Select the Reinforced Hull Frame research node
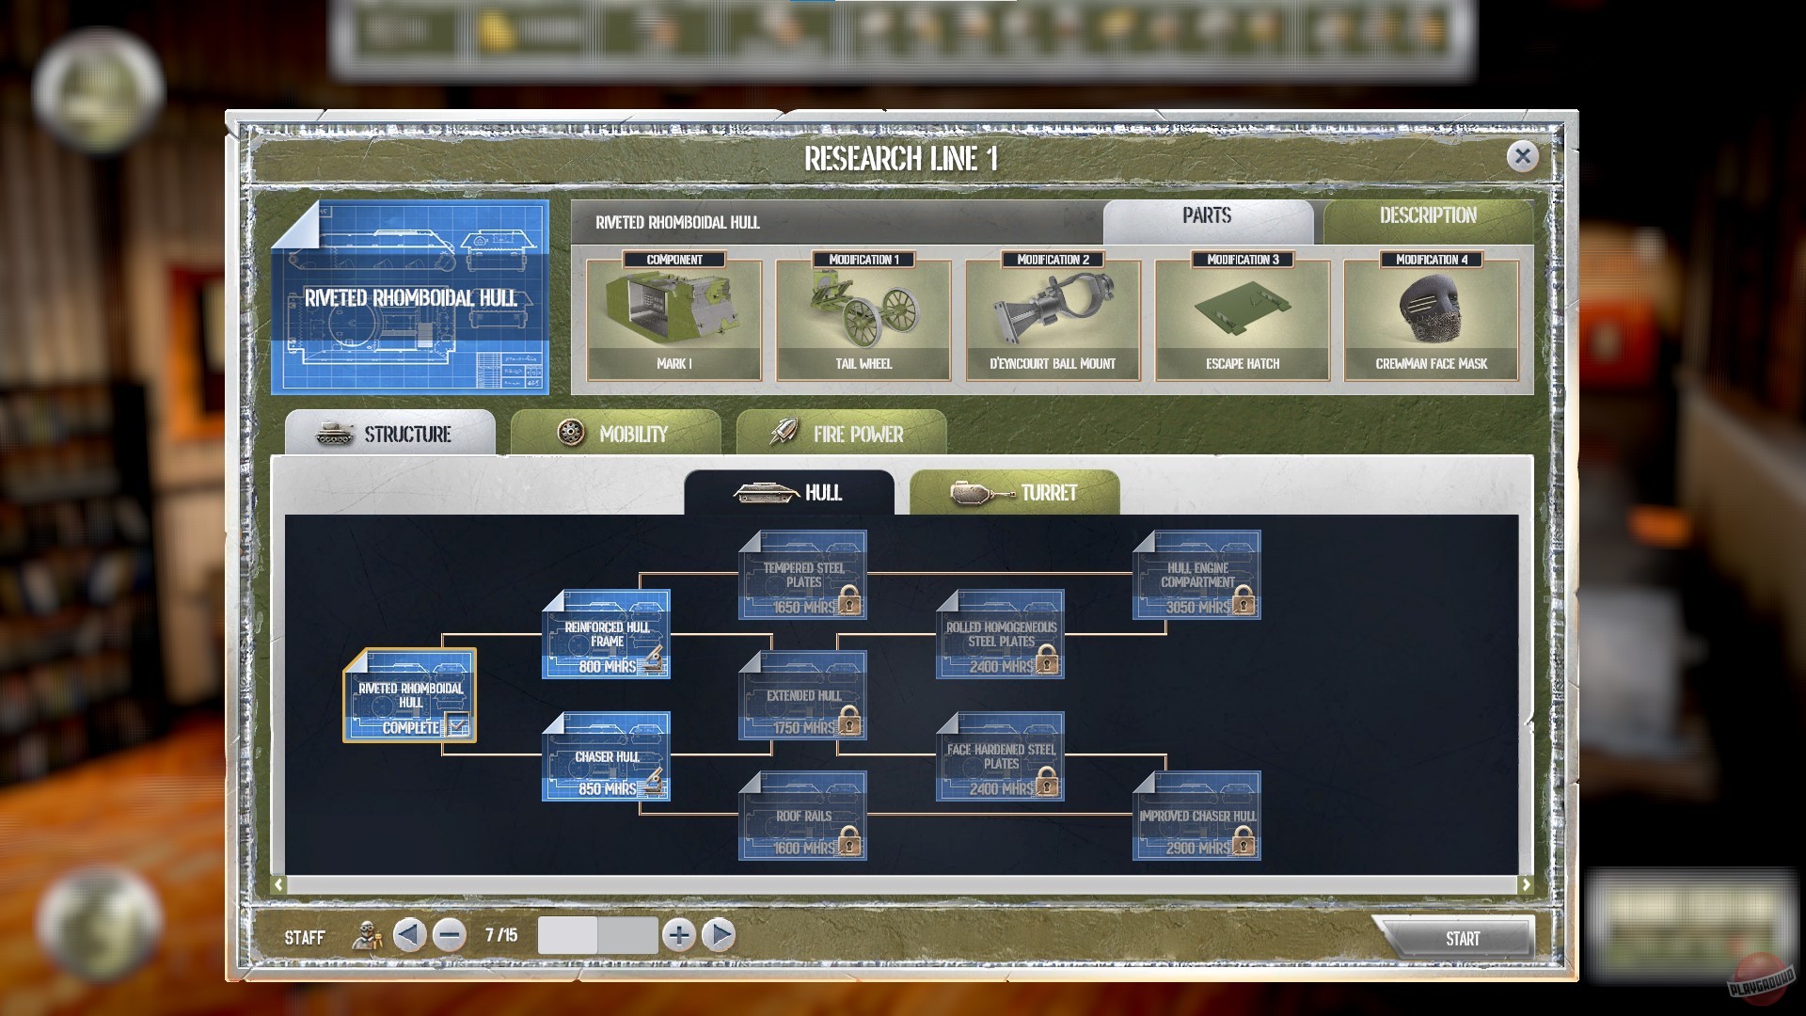The width and height of the screenshot is (1806, 1016). (x=607, y=631)
